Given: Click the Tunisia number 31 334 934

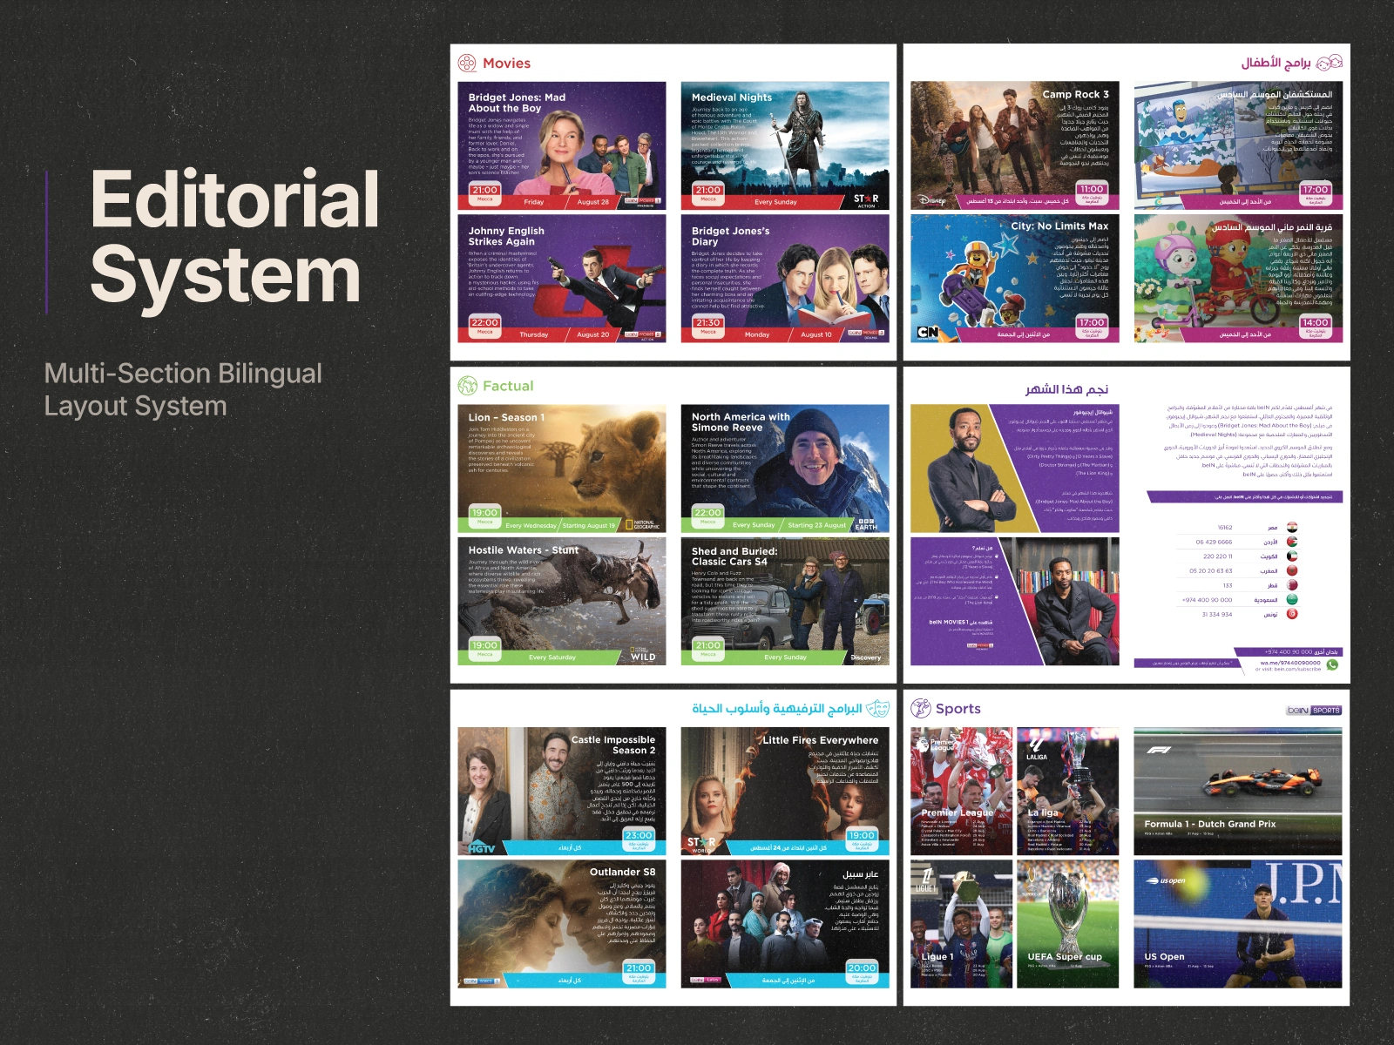Looking at the screenshot, I should [x=1217, y=614].
